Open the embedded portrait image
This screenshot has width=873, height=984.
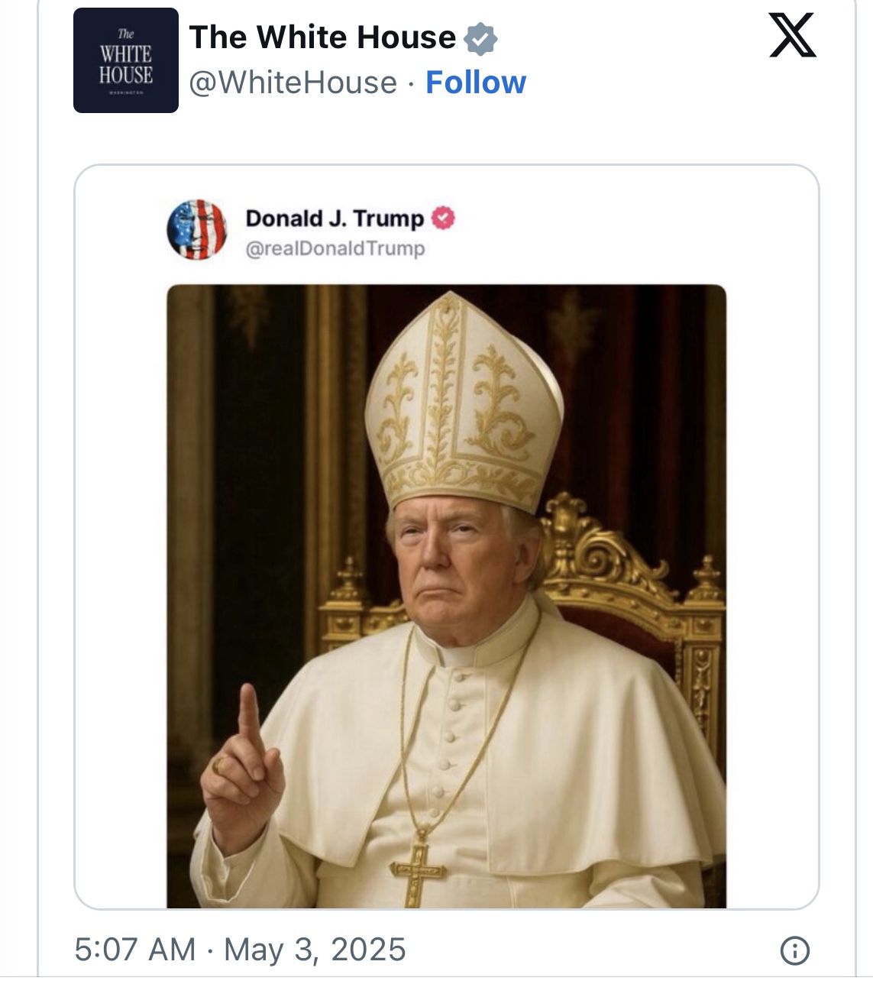click(446, 596)
